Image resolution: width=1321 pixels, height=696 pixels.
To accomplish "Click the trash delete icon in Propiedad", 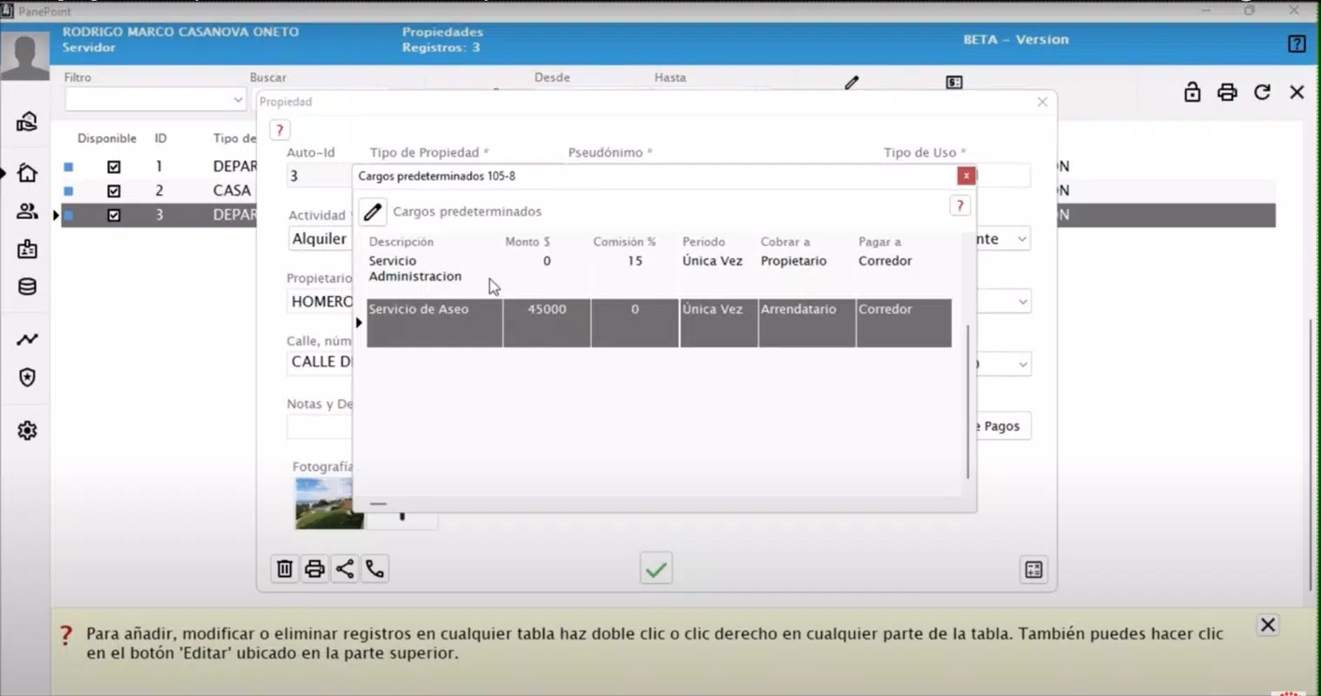I will 285,569.
